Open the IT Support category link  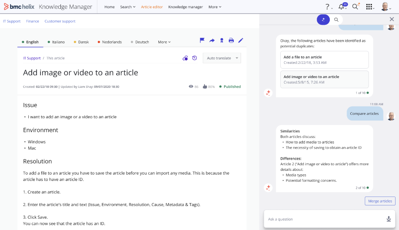[12, 21]
